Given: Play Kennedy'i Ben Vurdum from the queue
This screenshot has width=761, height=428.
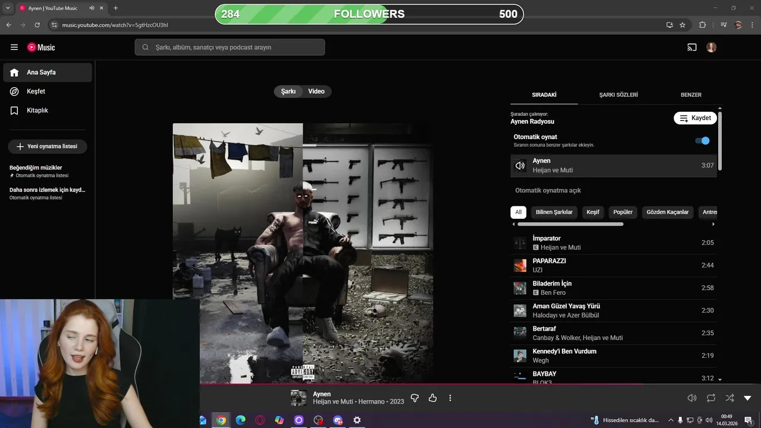Looking at the screenshot, I should 614,356.
